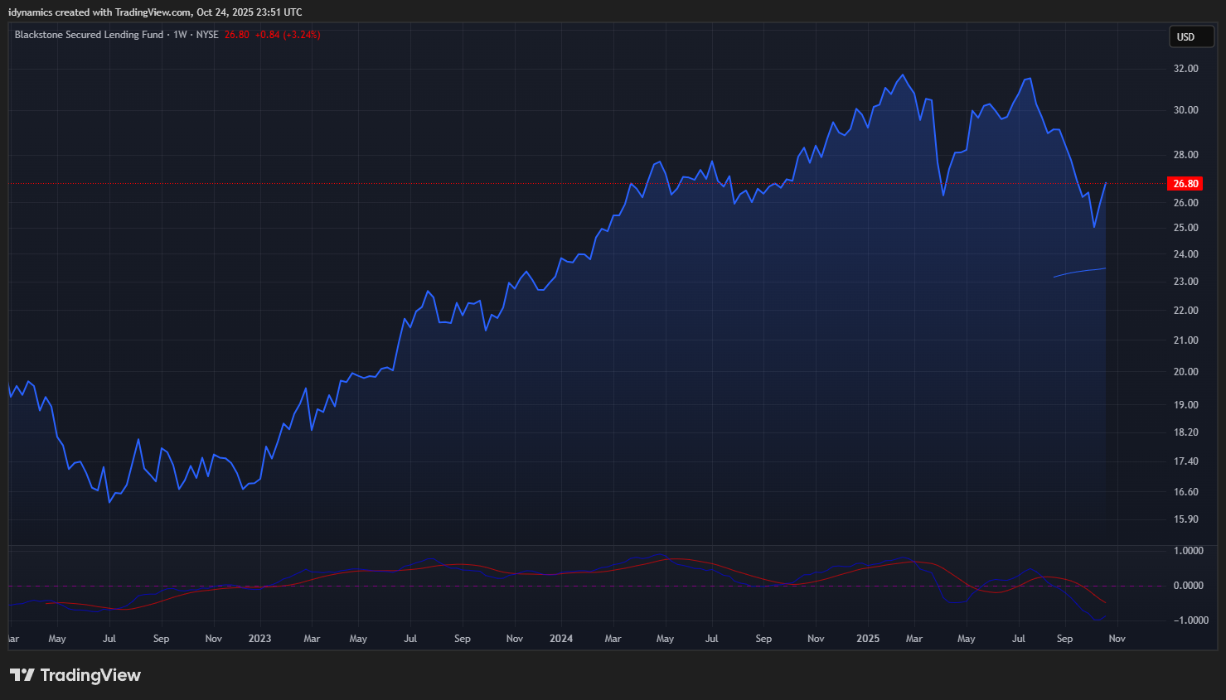
Task: Click the 32.00 level on price scale
Action: tap(1185, 69)
